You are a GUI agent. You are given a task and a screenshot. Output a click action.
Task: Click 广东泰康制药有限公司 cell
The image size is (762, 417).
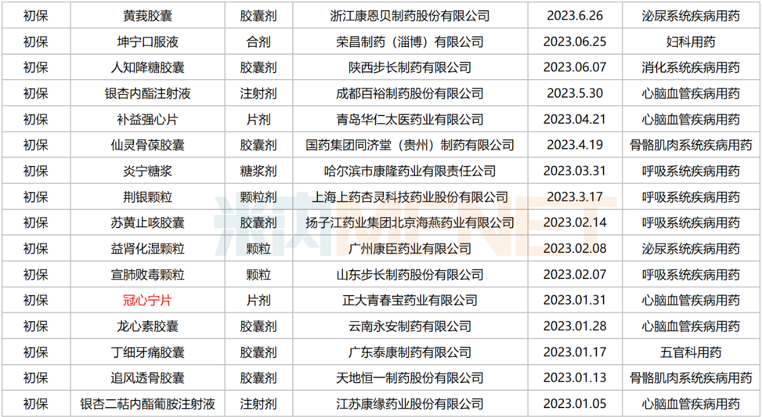pyautogui.click(x=410, y=352)
